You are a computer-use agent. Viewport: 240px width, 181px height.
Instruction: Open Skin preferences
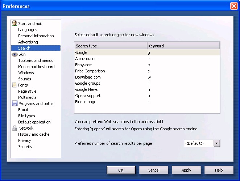click(x=22, y=54)
